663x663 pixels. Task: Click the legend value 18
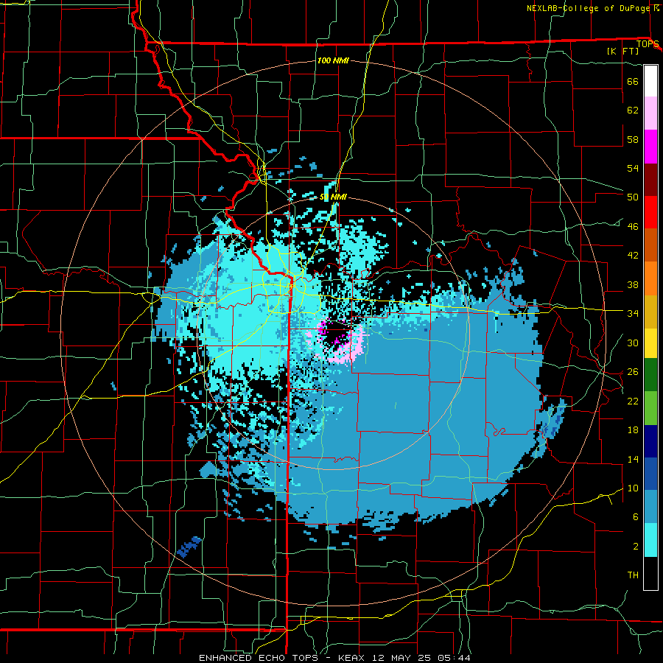pyautogui.click(x=633, y=430)
